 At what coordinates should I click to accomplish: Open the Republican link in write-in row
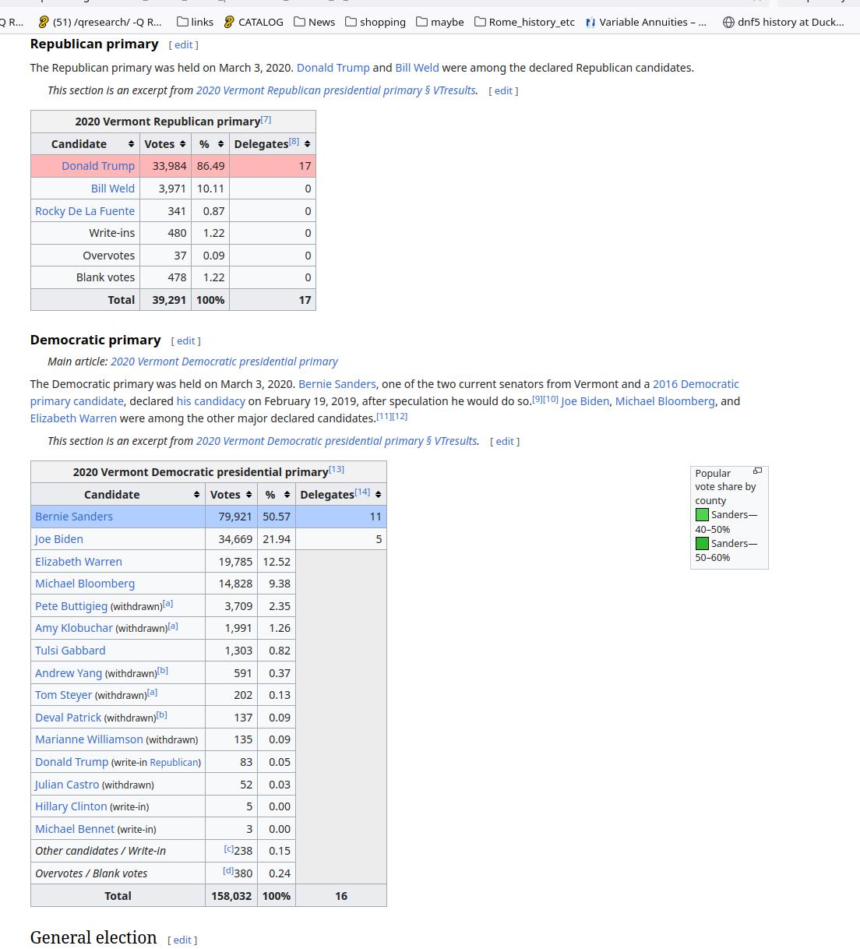pyautogui.click(x=174, y=763)
